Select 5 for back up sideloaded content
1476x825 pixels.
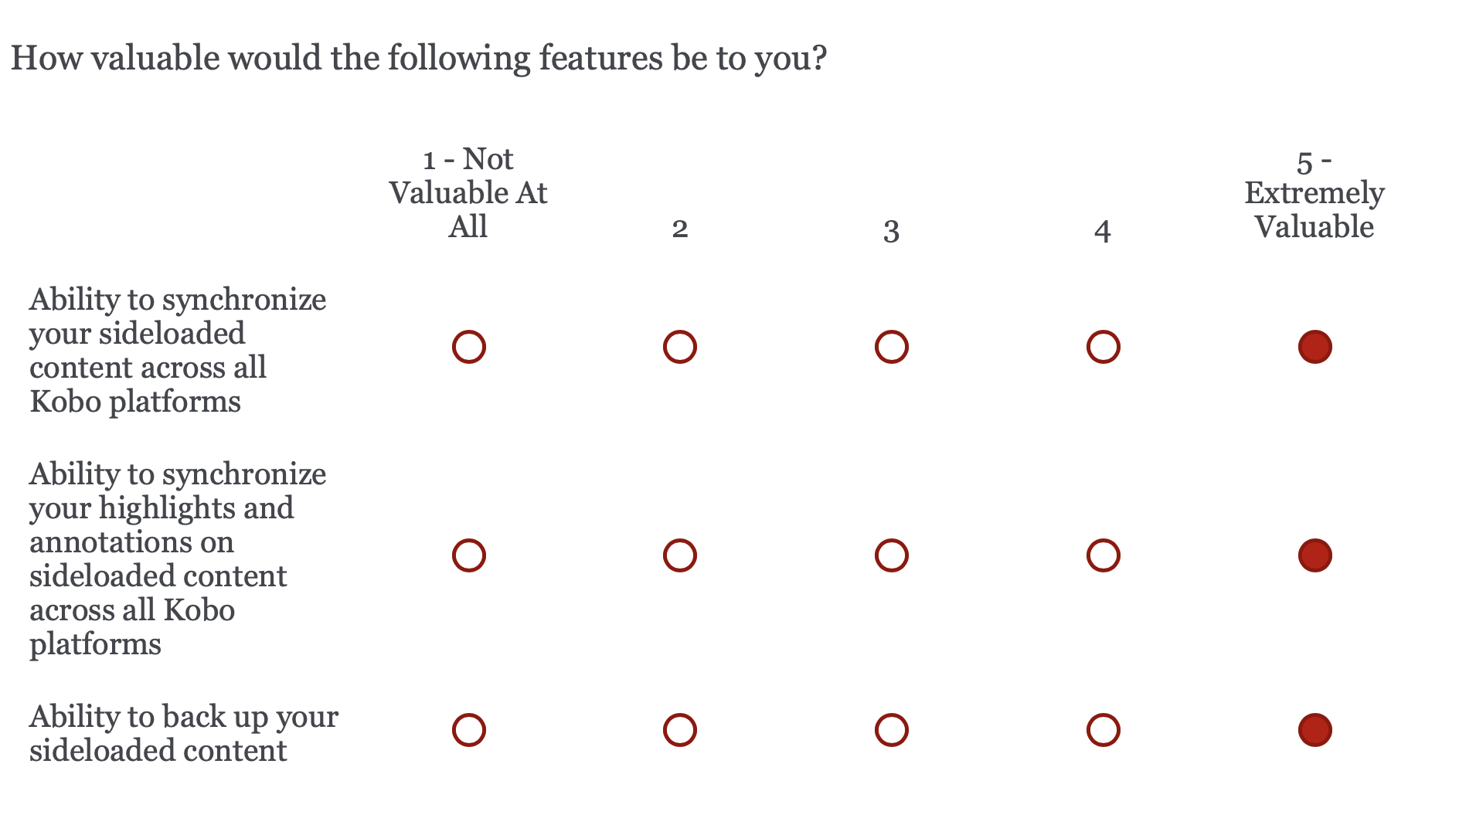(x=1314, y=730)
